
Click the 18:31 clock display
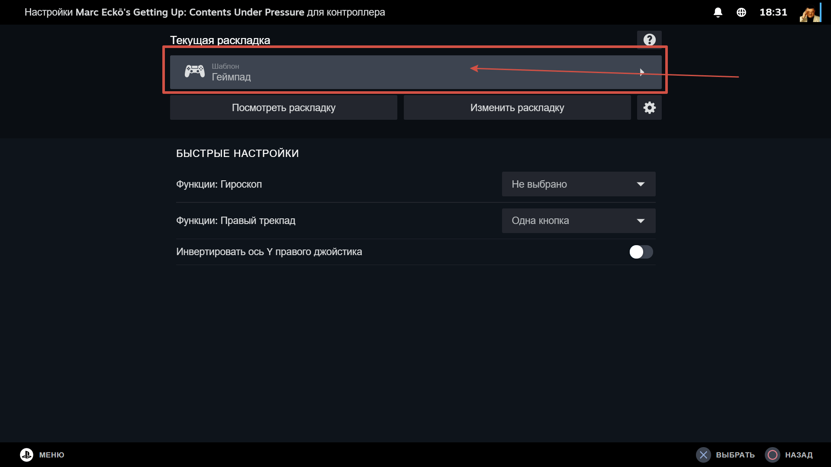(x=773, y=12)
